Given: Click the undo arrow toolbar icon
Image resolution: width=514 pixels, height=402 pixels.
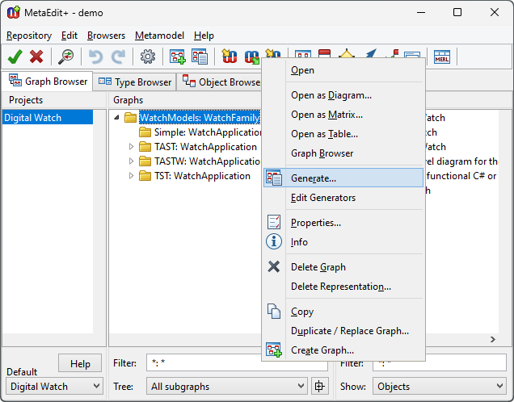Looking at the screenshot, I should click(96, 57).
